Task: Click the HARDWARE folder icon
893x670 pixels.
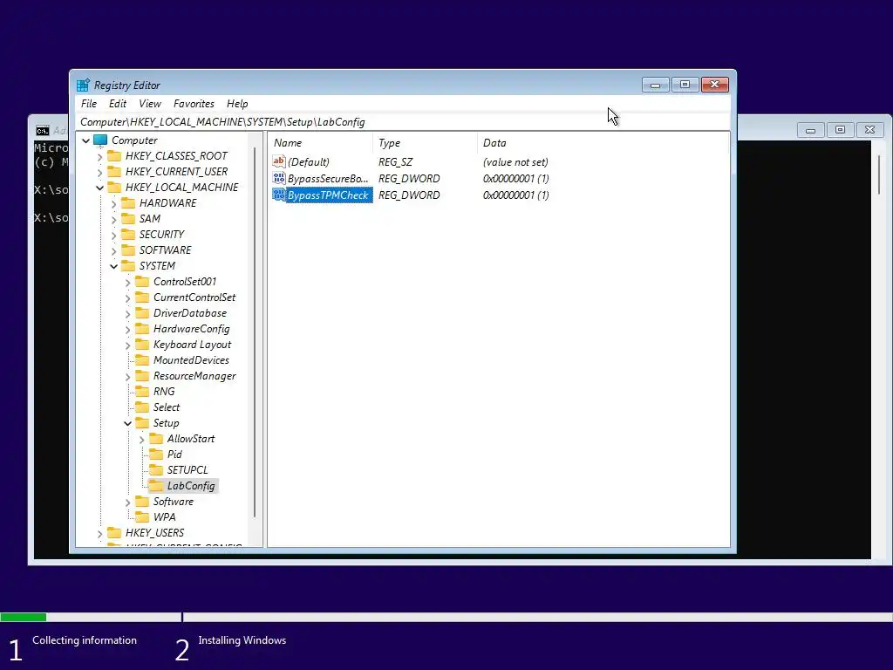Action: [x=129, y=202]
